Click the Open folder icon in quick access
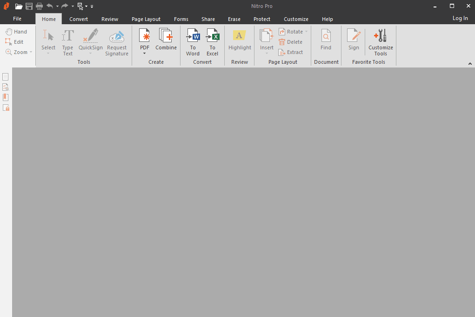 click(x=19, y=7)
